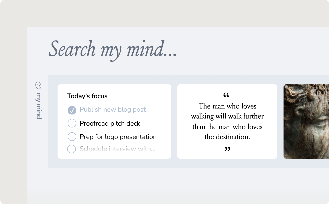Select the Today's focus heading
329x204 pixels.
(87, 96)
